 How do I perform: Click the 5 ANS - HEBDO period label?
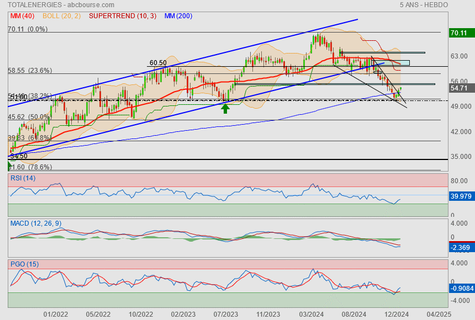click(424, 5)
